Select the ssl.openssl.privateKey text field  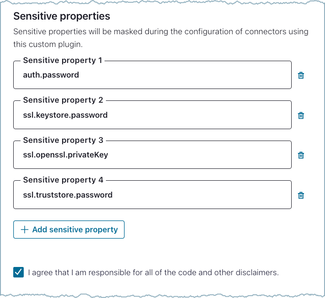152,155
